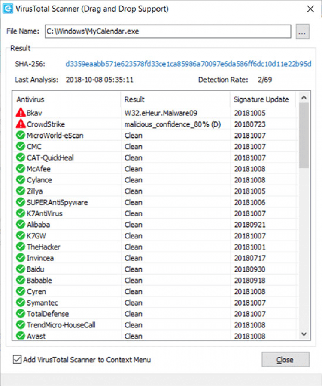Click the results list scrollbar thumb
The width and height of the screenshot is (322, 386).
304,136
